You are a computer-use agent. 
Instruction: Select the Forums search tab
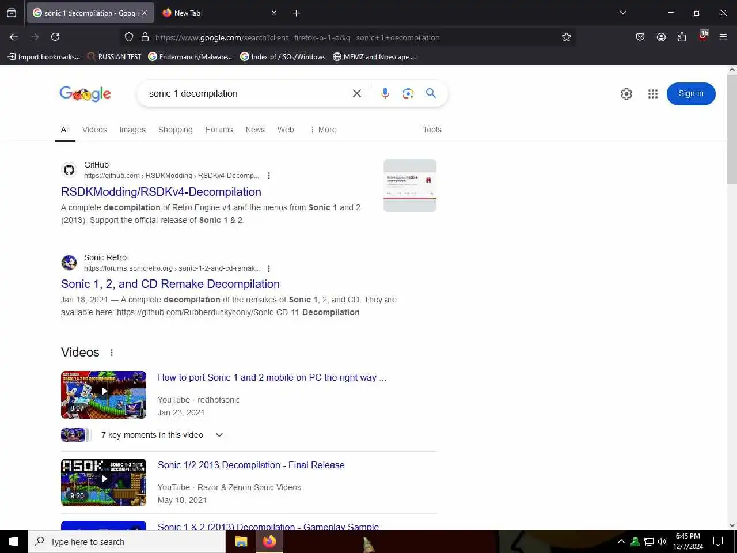pyautogui.click(x=219, y=130)
